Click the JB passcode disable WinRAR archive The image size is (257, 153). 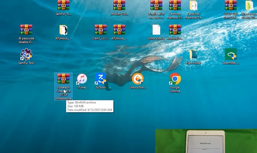tap(26, 30)
